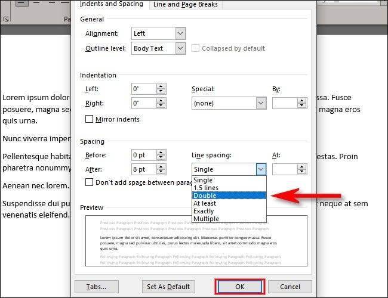Check the Collapsed by default box
388x298 pixels.
pos(196,48)
